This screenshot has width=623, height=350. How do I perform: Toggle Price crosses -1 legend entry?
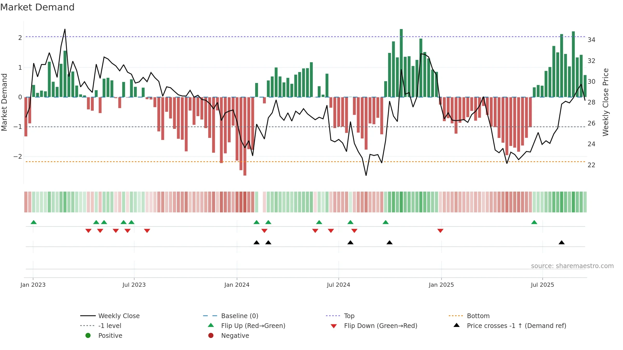pos(510,326)
